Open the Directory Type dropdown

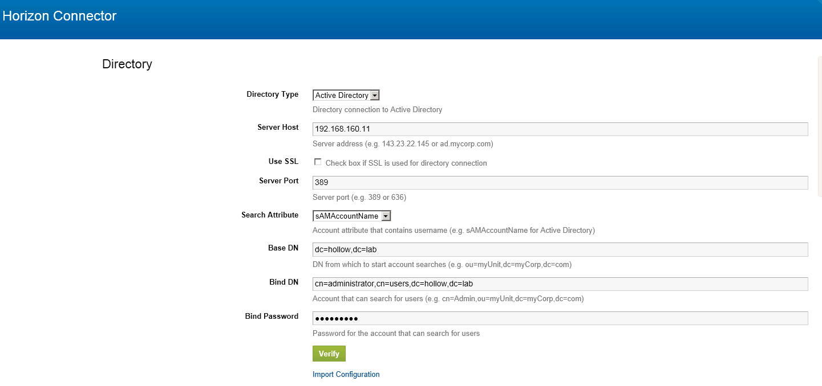point(346,95)
